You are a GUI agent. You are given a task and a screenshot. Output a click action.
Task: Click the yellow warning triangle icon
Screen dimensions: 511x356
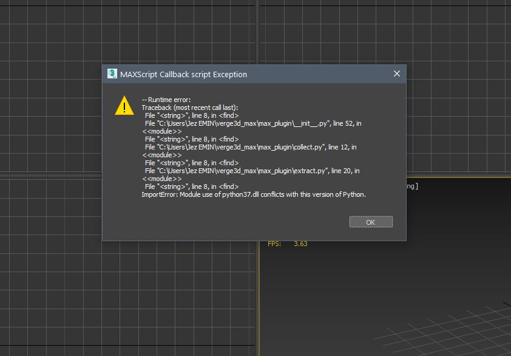tap(124, 105)
